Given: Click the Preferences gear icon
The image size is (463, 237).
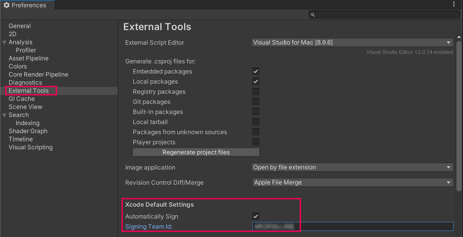Looking at the screenshot, I should pyautogui.click(x=7, y=5).
